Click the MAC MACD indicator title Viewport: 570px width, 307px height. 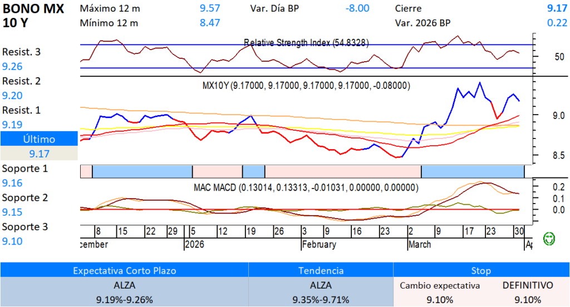tap(306, 188)
